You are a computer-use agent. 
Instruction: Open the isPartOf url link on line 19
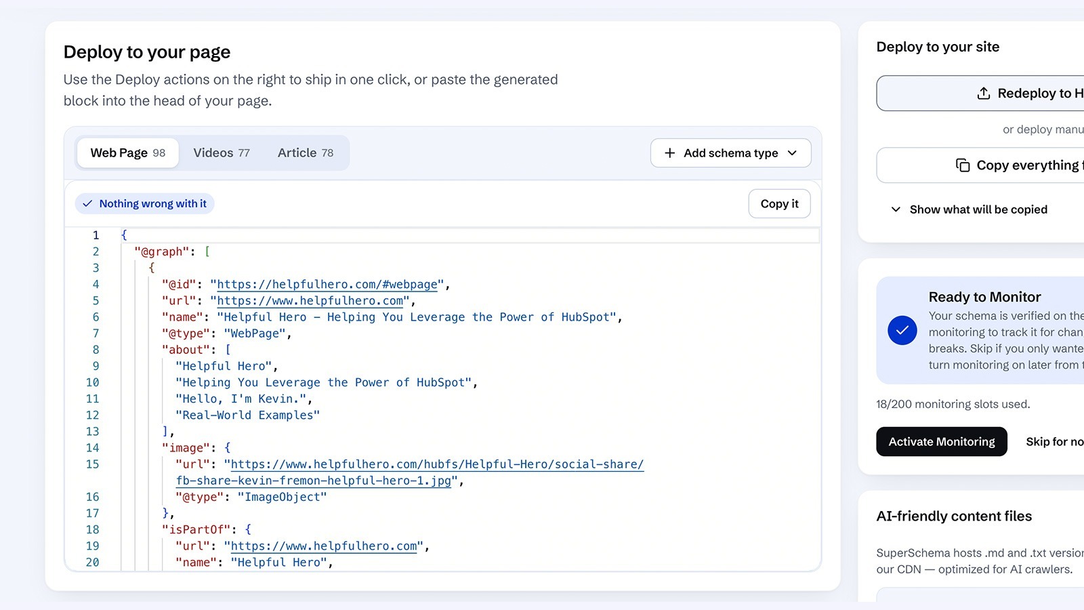coord(324,546)
